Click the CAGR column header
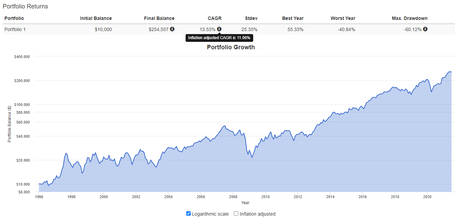The width and height of the screenshot is (455, 219). tap(215, 18)
